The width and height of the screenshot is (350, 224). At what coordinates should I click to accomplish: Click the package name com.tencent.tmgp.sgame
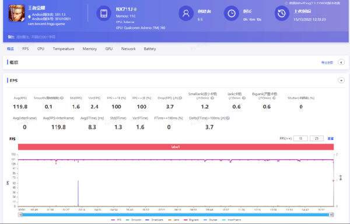pyautogui.click(x=46, y=24)
